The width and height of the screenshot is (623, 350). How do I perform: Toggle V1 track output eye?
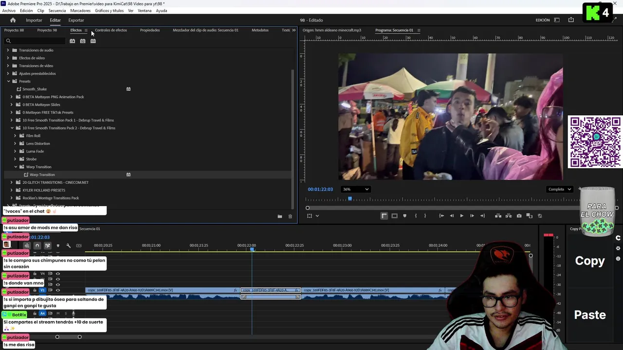[58, 290]
